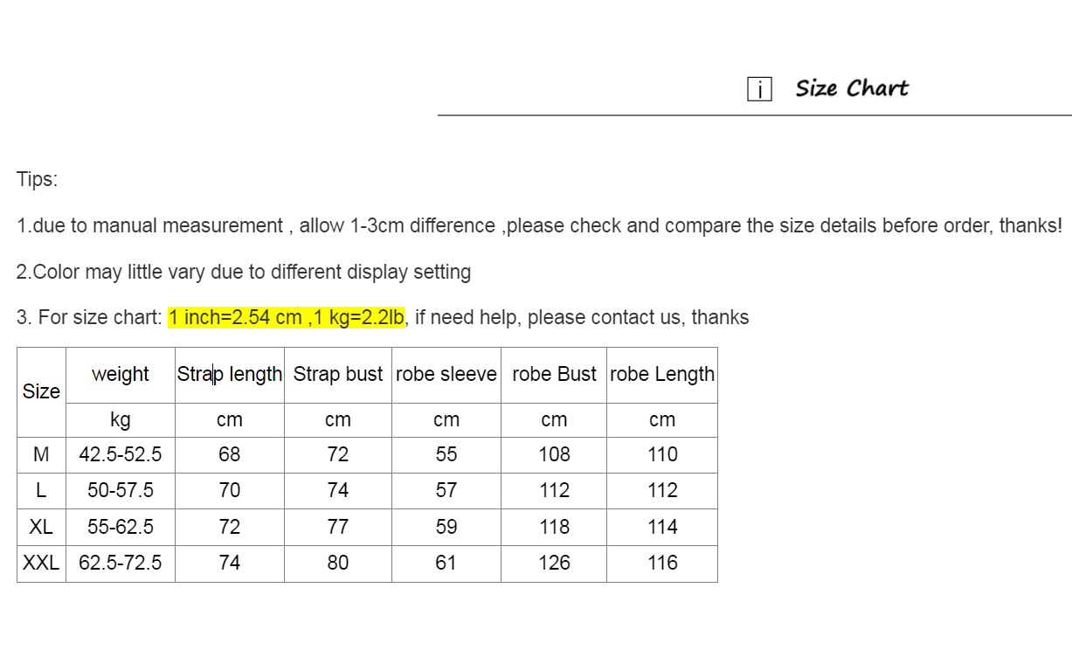Click the robe Length column header
The image size is (1072, 657).
tap(662, 374)
